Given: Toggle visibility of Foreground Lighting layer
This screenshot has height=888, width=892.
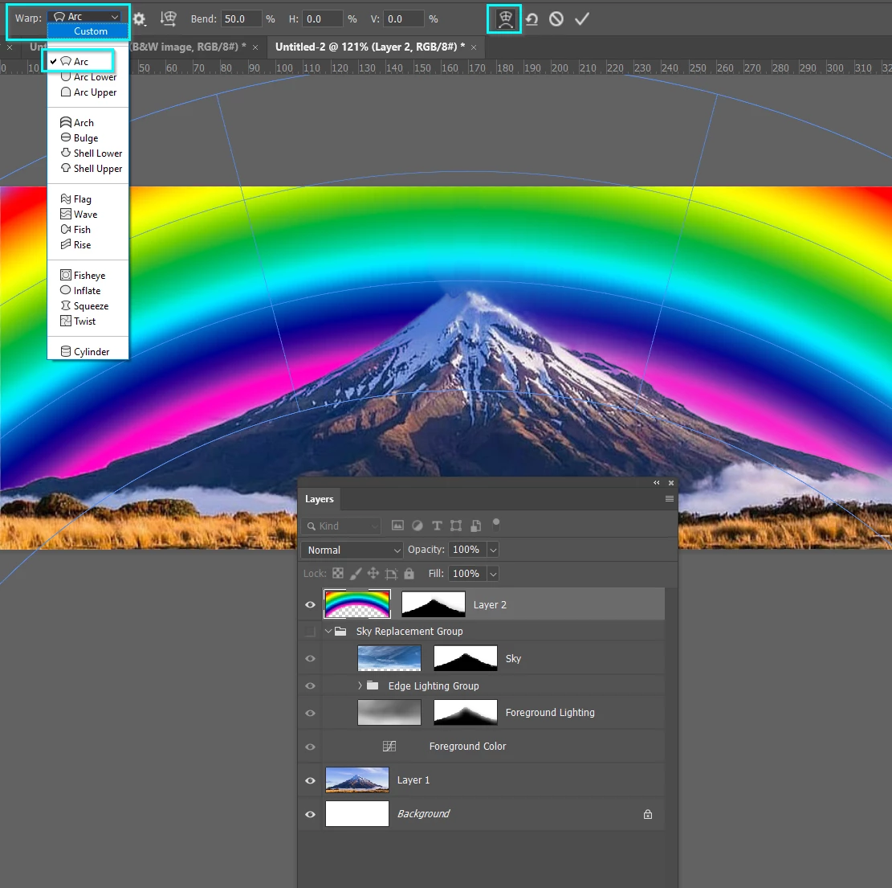Looking at the screenshot, I should click(310, 714).
